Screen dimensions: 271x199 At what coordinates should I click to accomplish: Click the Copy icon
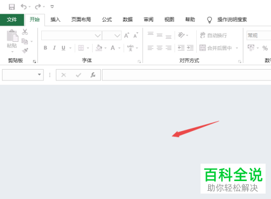click(25, 41)
